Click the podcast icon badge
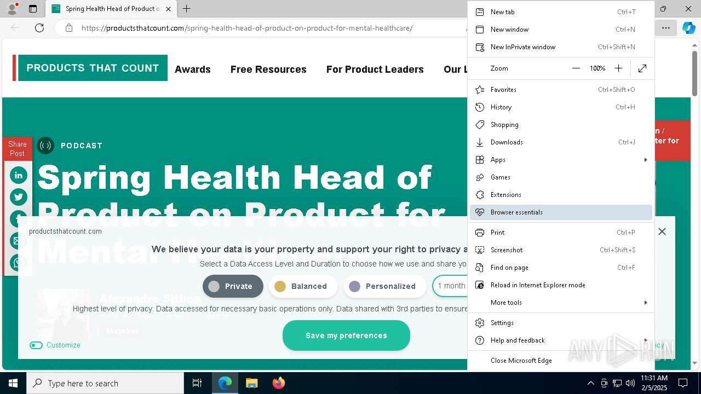This screenshot has width=701, height=394. (x=45, y=146)
